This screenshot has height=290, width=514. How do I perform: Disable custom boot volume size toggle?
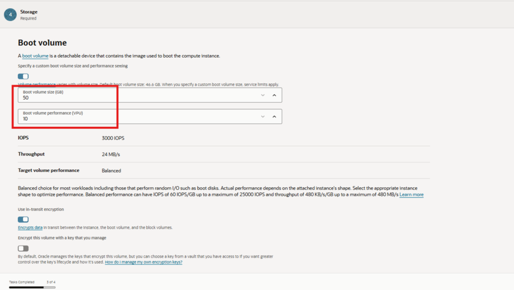(x=23, y=76)
